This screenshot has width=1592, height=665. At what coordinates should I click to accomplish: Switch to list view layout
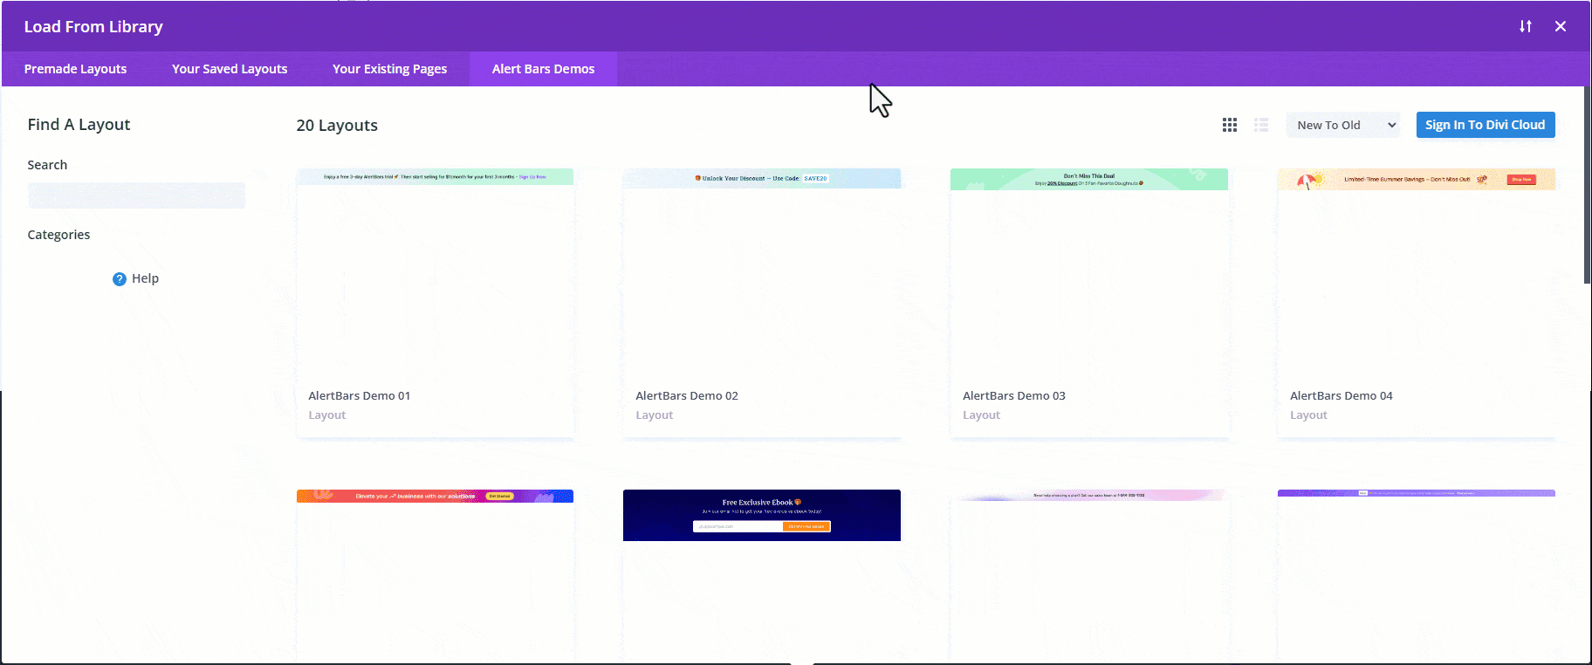(1260, 125)
